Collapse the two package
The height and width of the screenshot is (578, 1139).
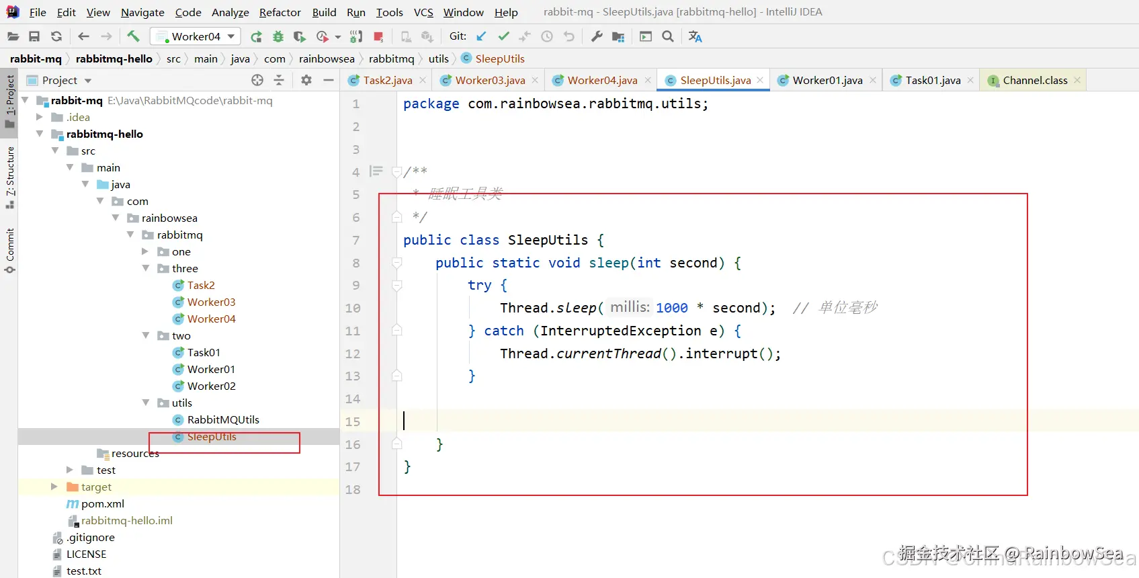pos(146,335)
